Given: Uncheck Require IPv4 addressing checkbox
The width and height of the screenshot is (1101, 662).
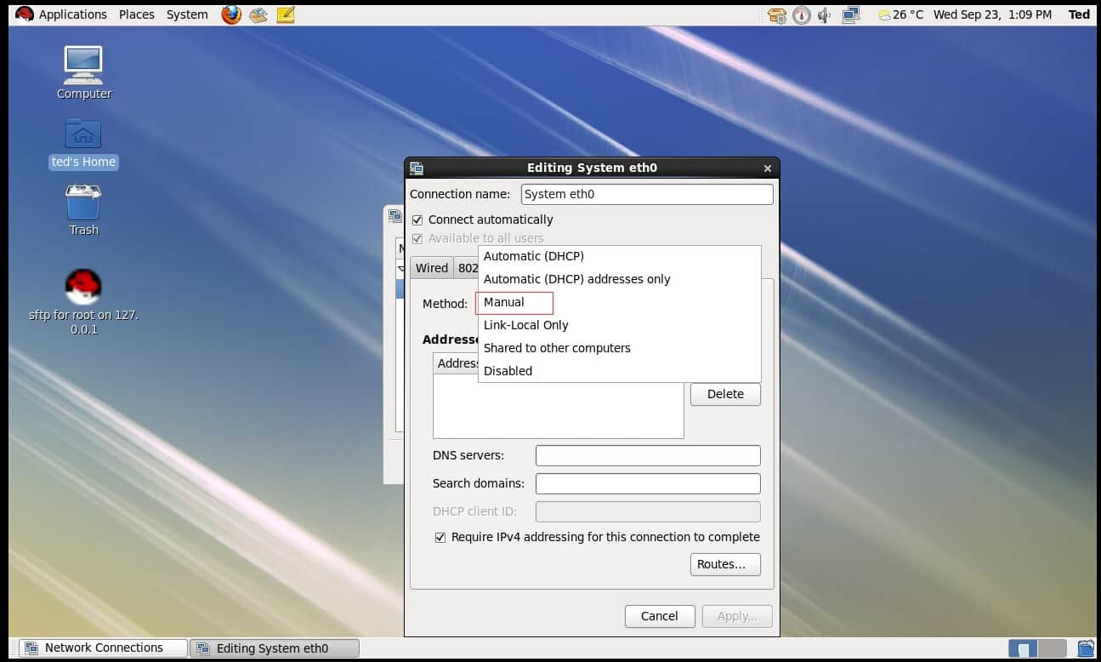Looking at the screenshot, I should [x=440, y=537].
